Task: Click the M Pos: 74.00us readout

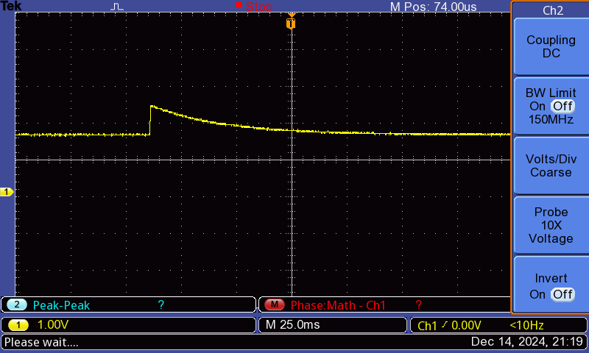Action: click(x=433, y=7)
